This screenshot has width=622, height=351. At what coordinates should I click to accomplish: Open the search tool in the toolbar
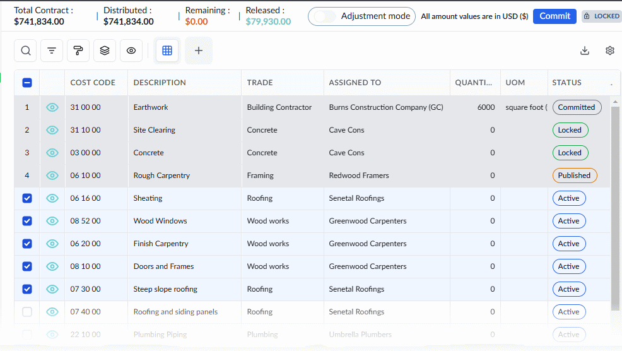26,51
